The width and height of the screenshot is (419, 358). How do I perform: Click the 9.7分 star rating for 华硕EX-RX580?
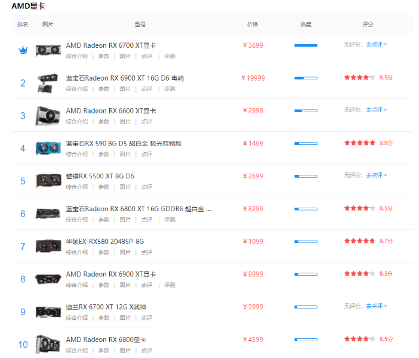tap(359, 241)
